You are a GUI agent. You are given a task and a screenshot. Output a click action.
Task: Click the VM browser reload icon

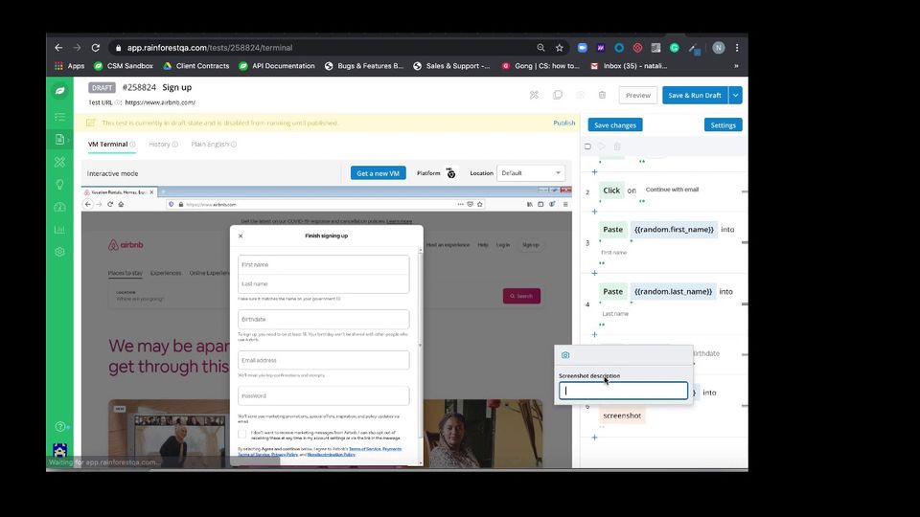click(109, 205)
